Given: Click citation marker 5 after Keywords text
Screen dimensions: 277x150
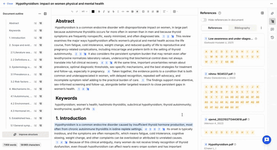Looking at the screenshot, I should tap(94, 109).
